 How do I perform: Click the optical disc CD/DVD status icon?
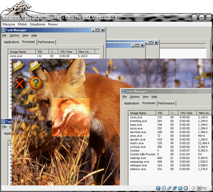(164, 188)
